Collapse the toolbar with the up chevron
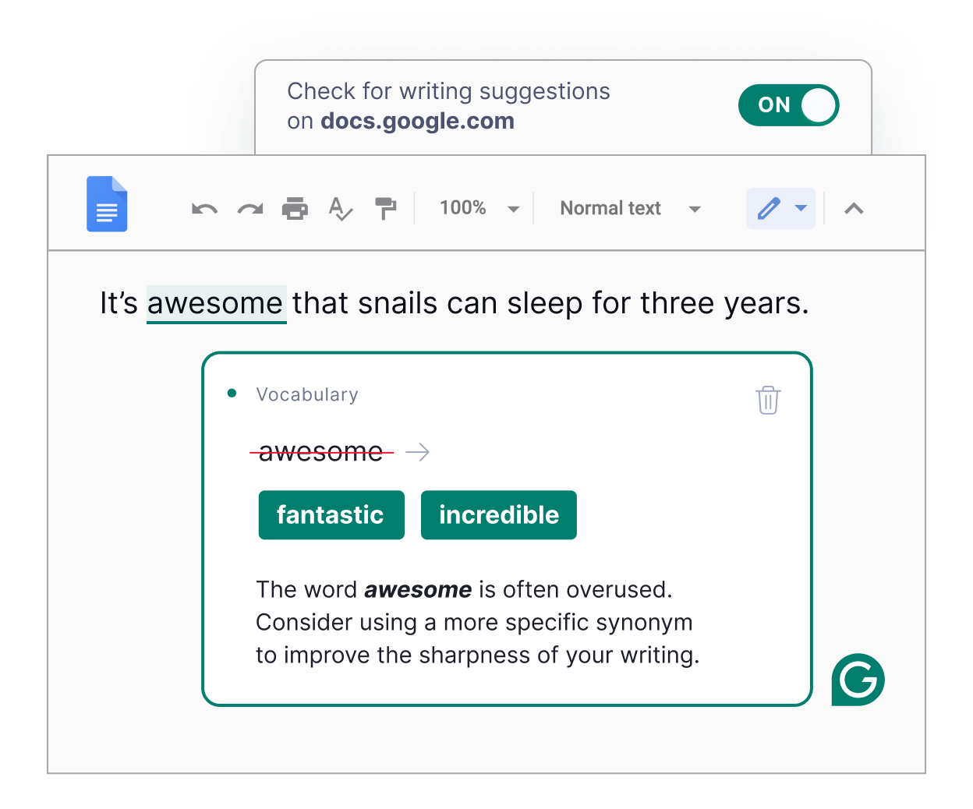The width and height of the screenshot is (973, 809). coord(854,208)
